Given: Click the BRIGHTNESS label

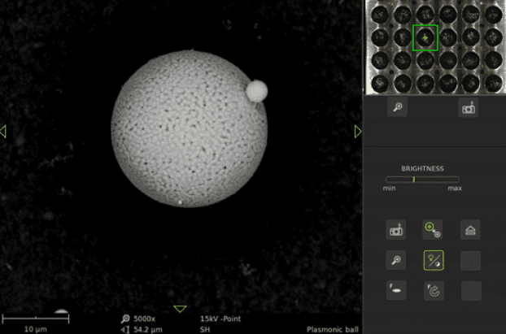Looking at the screenshot, I should [x=422, y=168].
